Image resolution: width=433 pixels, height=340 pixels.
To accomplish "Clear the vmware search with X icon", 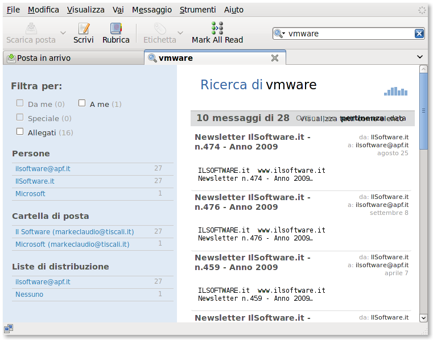I will [419, 34].
